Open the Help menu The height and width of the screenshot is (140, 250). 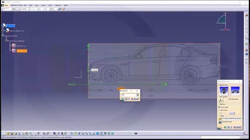click(x=66, y=5)
